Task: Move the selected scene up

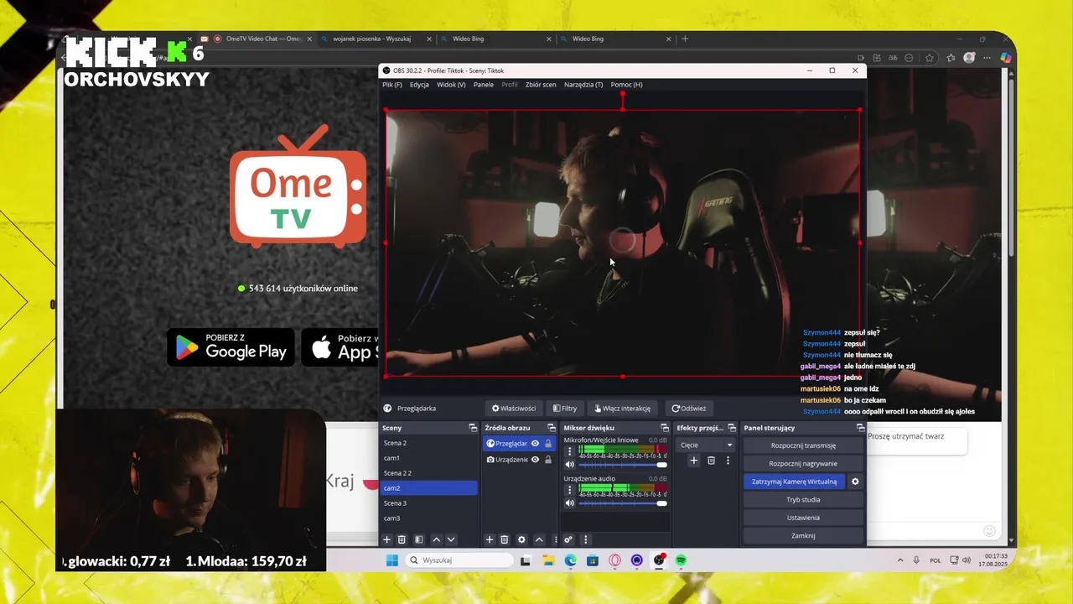Action: pos(436,539)
